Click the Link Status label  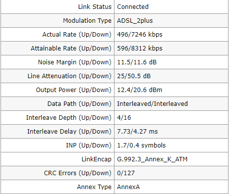click(95, 7)
